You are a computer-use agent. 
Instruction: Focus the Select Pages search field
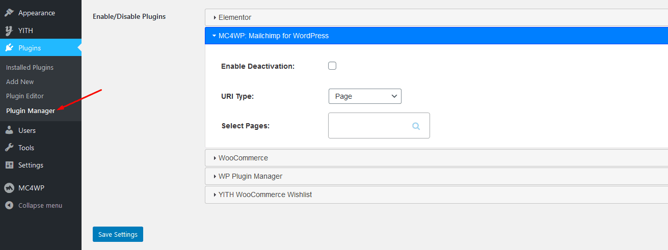(379, 126)
